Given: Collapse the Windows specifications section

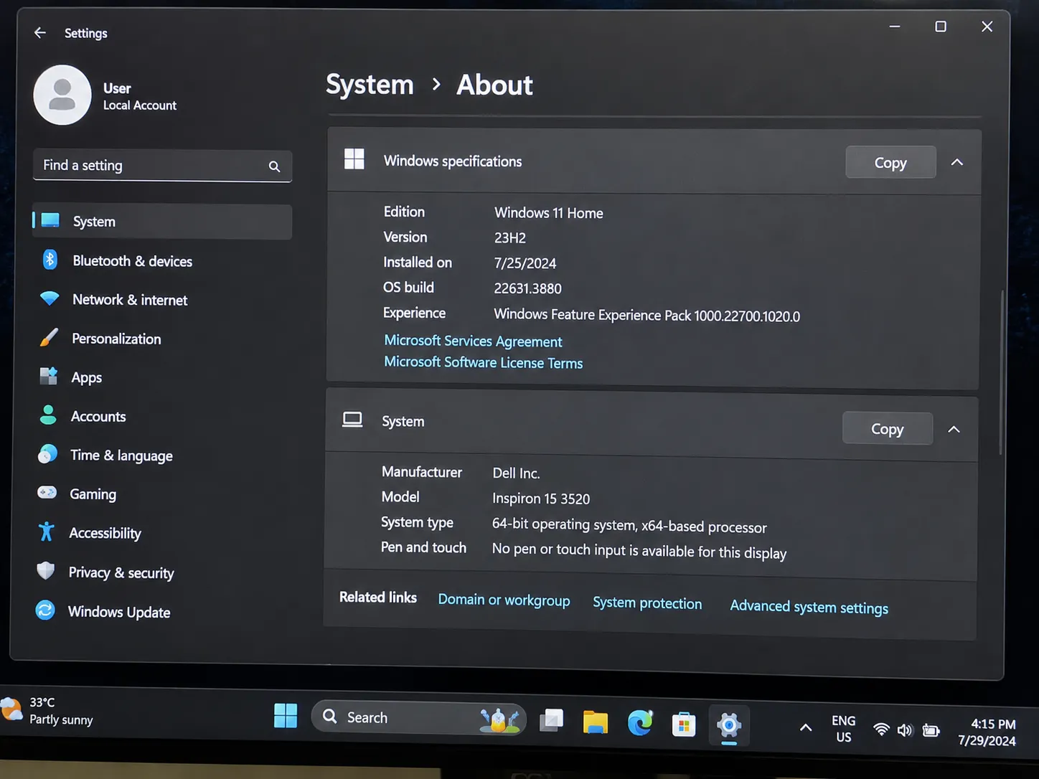Looking at the screenshot, I should coord(957,162).
